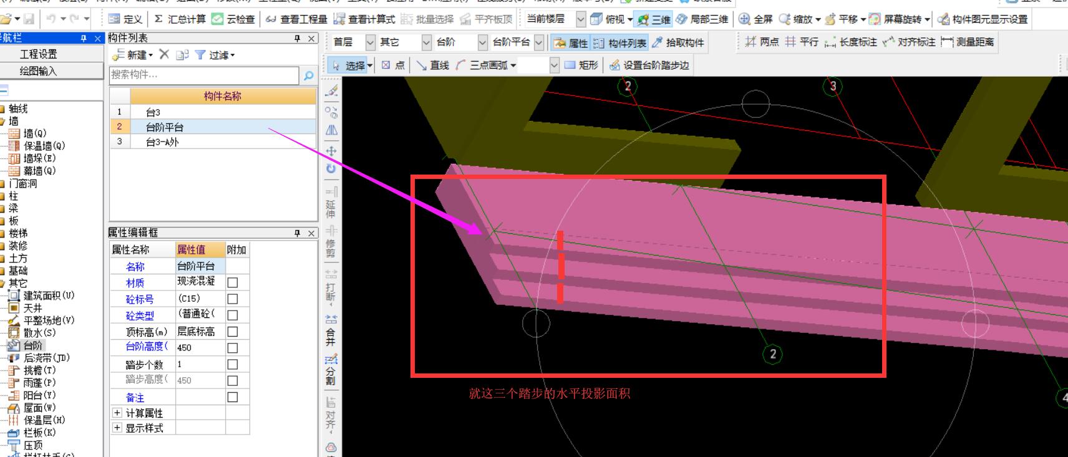This screenshot has width=1068, height=457.
Task: Toggle the 属性 properties panel button
Action: click(571, 42)
